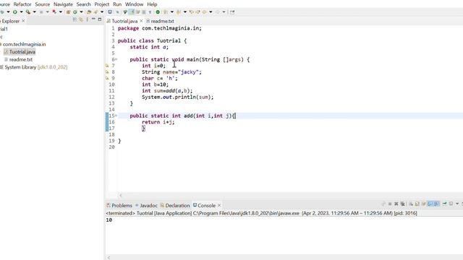Image resolution: width=463 pixels, height=260 pixels.
Task: Click Pin Console icon
Action: (445, 204)
